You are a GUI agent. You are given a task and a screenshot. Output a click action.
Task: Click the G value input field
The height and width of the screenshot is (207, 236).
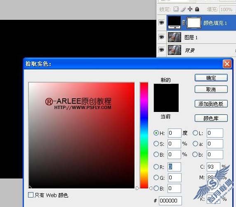pos(175,178)
